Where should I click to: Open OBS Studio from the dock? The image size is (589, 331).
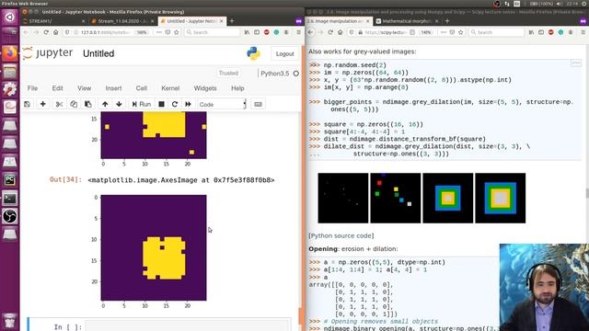tap(10, 216)
